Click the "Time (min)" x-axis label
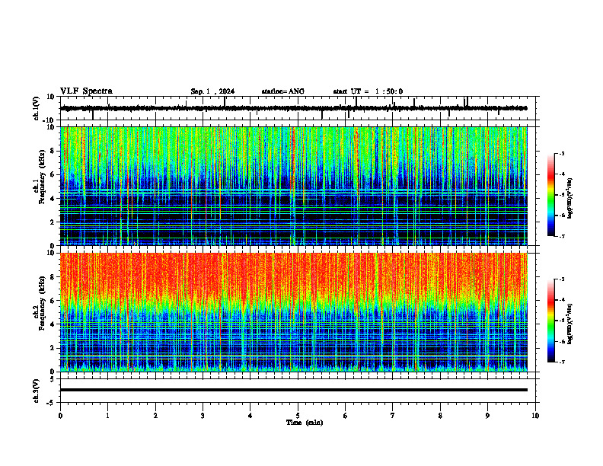Image resolution: width=603 pixels, height=466 pixels. (x=305, y=423)
